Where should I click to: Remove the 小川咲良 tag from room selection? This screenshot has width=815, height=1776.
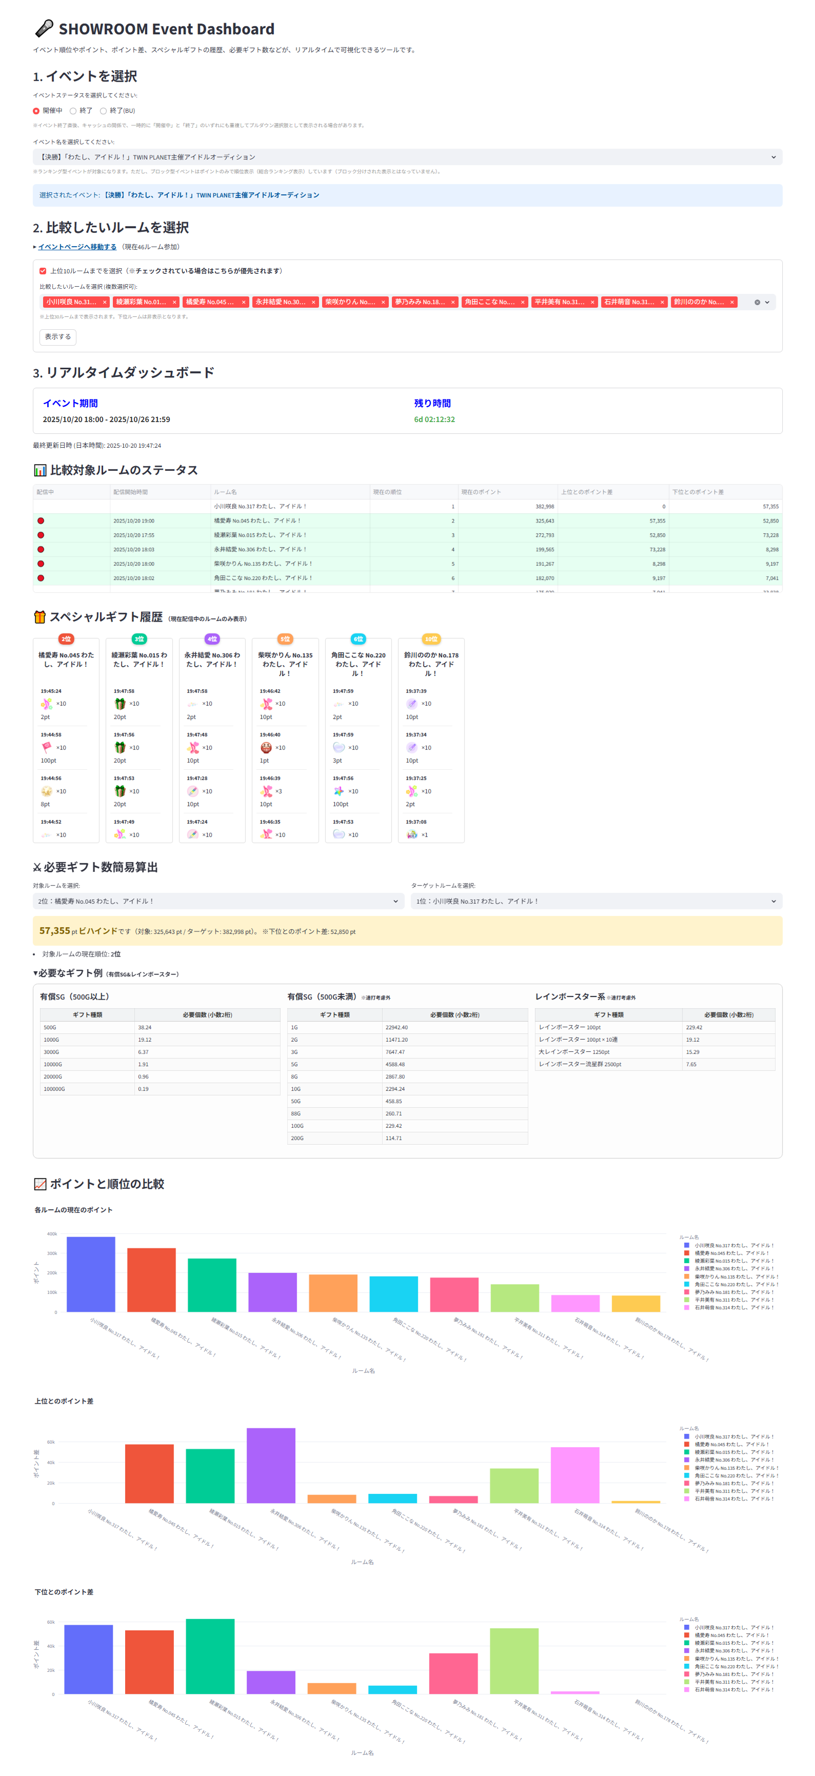pyautogui.click(x=105, y=302)
